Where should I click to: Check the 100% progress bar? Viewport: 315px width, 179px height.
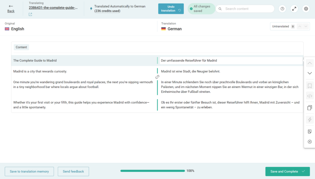click(x=152, y=170)
